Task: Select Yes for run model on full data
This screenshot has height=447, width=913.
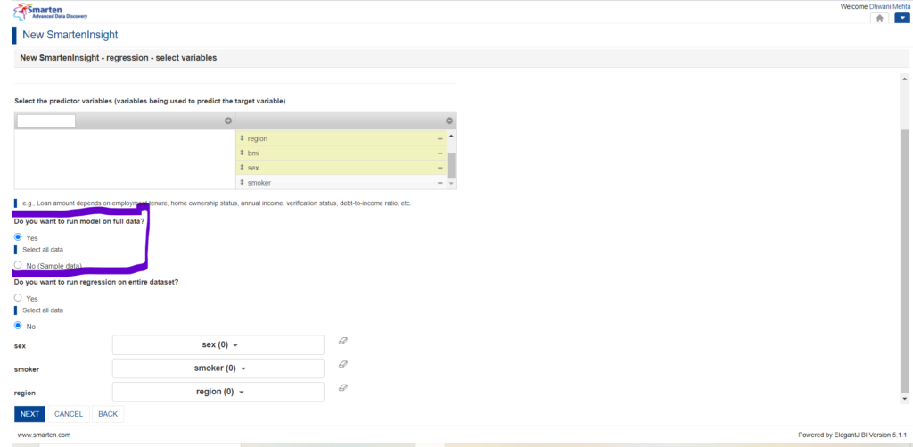Action: point(18,237)
